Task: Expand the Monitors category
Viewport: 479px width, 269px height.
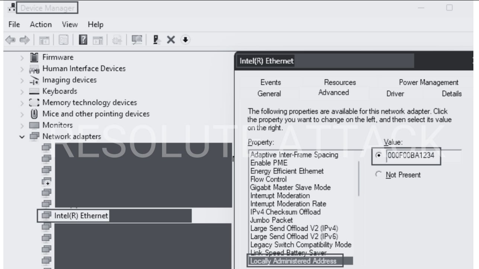Action: pos(22,125)
